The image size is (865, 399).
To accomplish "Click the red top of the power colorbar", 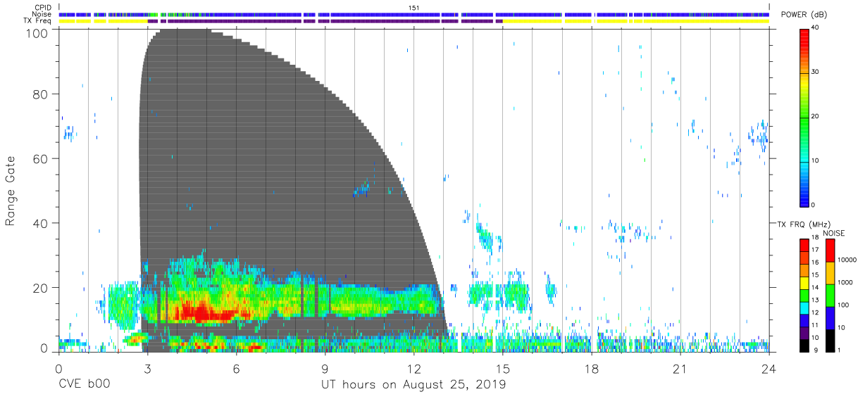I will tap(803, 39).
